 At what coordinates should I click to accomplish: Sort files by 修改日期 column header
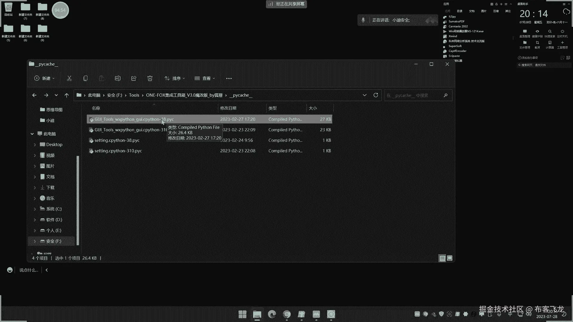(x=228, y=108)
